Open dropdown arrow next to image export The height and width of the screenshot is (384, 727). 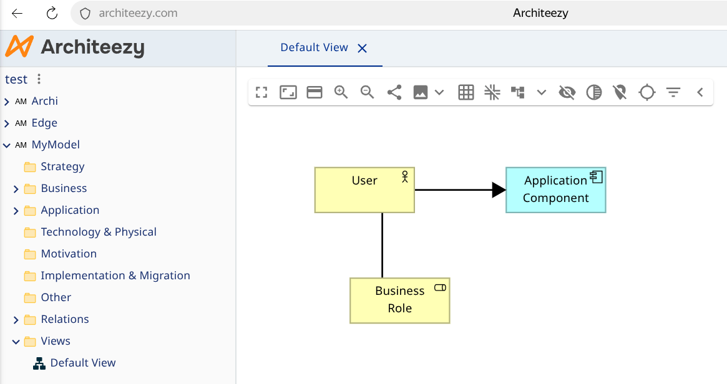point(439,92)
